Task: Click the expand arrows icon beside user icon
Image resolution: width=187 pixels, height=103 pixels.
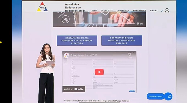Action: coord(162,11)
